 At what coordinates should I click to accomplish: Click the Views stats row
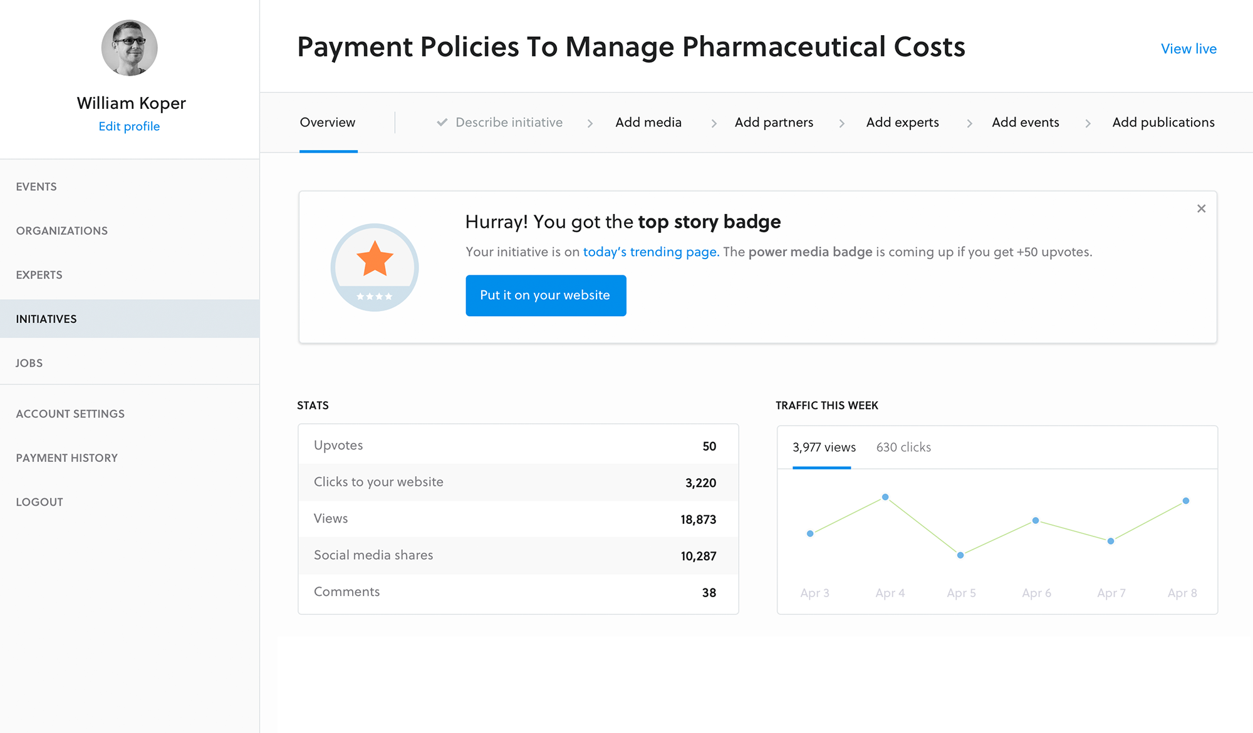click(x=518, y=519)
